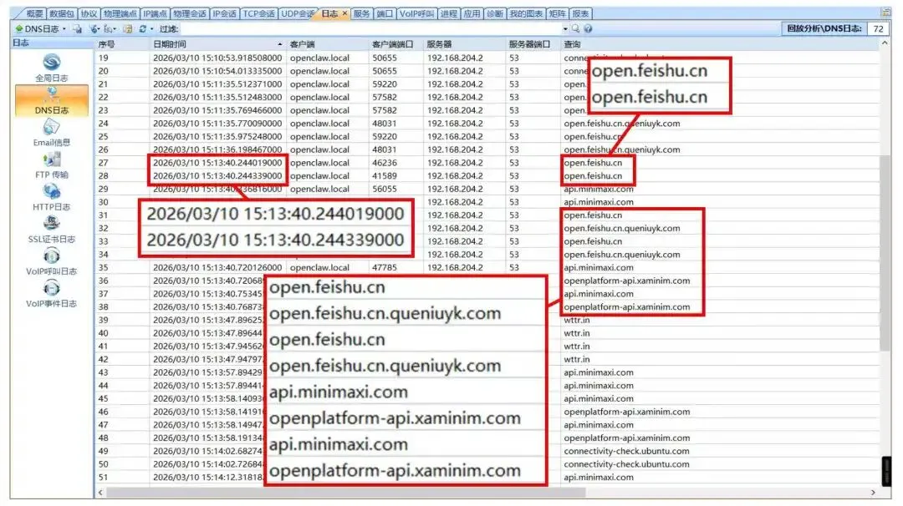This screenshot has height=506, width=903.
Task: Click the vertical scrollbar up arrow
Action: (x=885, y=43)
